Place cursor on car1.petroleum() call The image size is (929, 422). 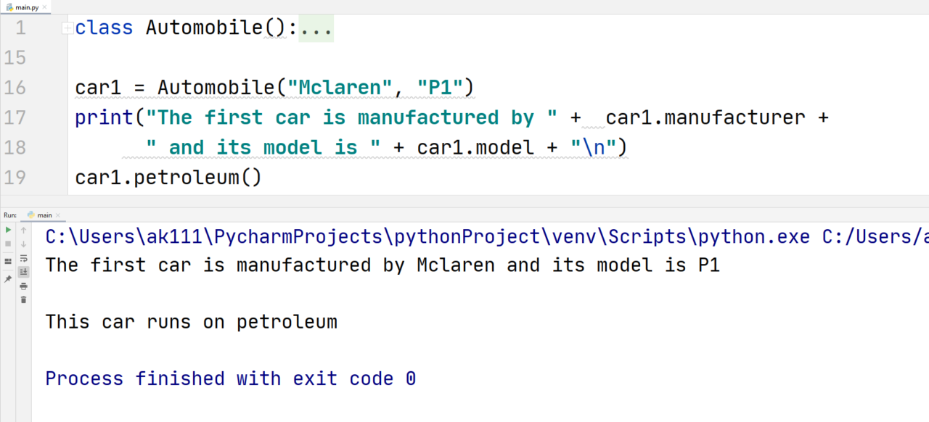pos(168,178)
